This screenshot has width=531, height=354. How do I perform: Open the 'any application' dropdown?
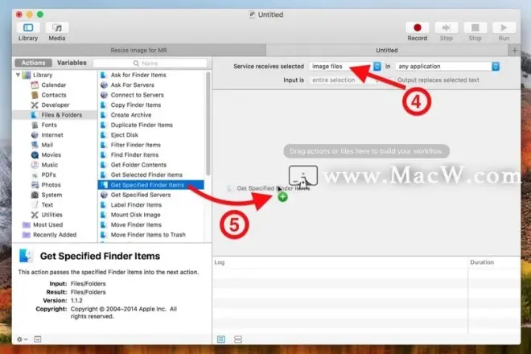447,67
